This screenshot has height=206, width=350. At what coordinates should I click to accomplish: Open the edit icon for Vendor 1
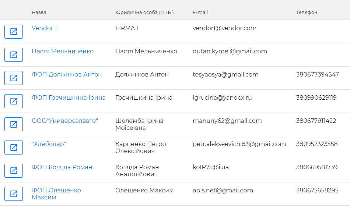tap(14, 32)
